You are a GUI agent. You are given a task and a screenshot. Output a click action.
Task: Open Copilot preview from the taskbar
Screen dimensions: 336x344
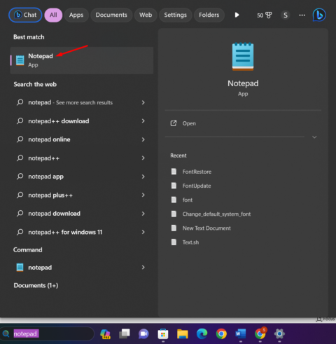tap(105, 334)
